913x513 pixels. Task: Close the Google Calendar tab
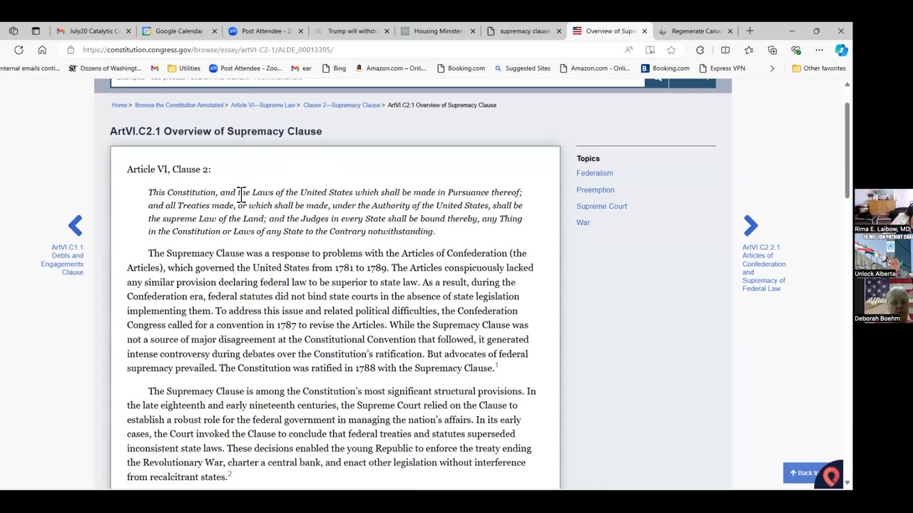pyautogui.click(x=215, y=31)
